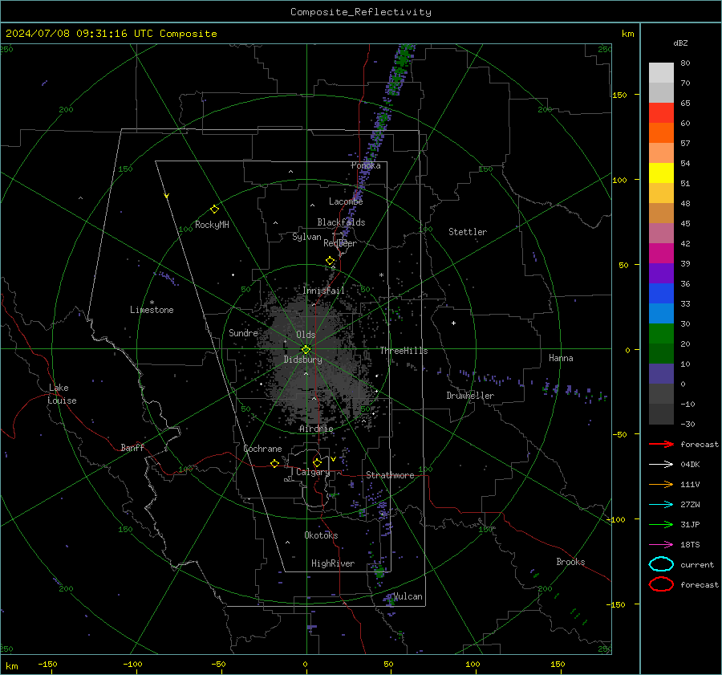This screenshot has width=722, height=675.
Task: Click the RockyMH label
Action: 212,225
